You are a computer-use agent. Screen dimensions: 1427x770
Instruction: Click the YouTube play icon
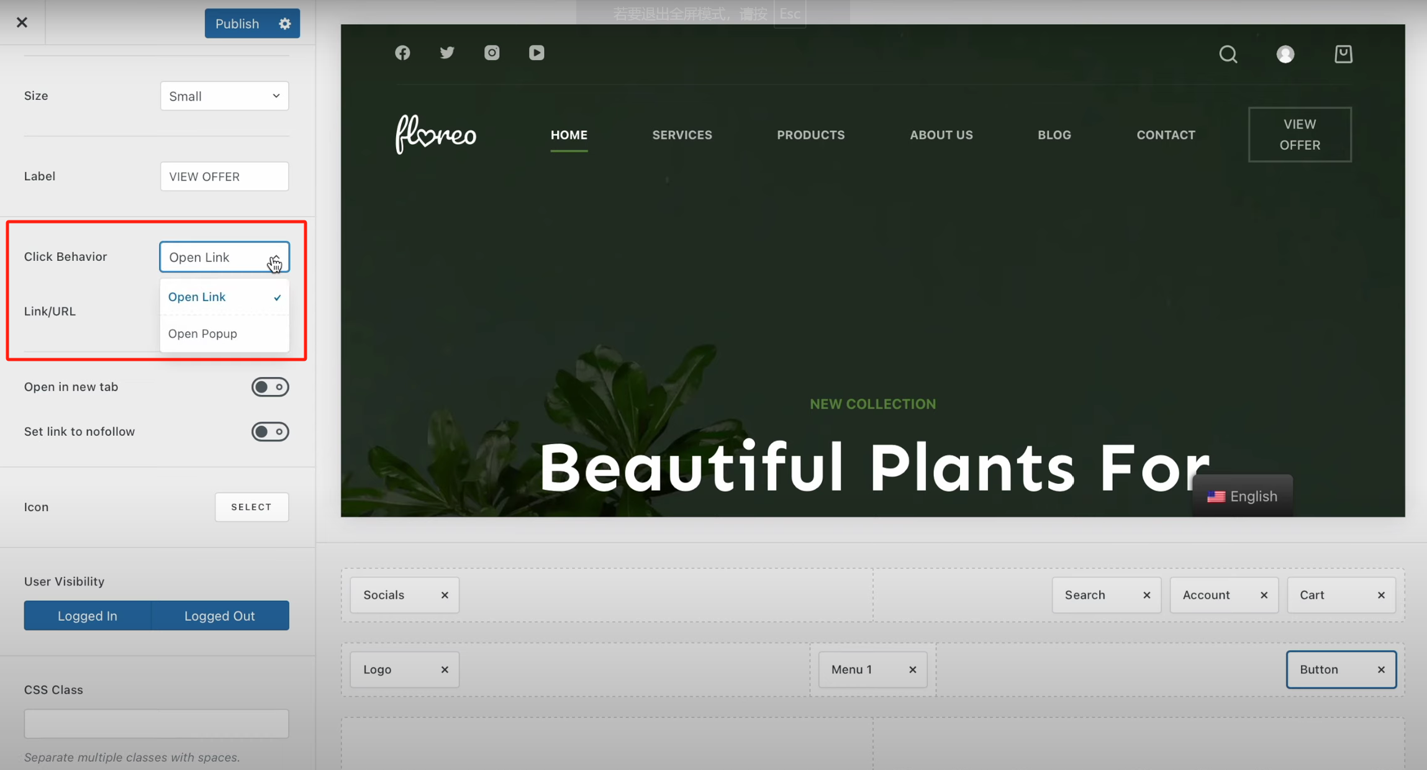coord(537,53)
